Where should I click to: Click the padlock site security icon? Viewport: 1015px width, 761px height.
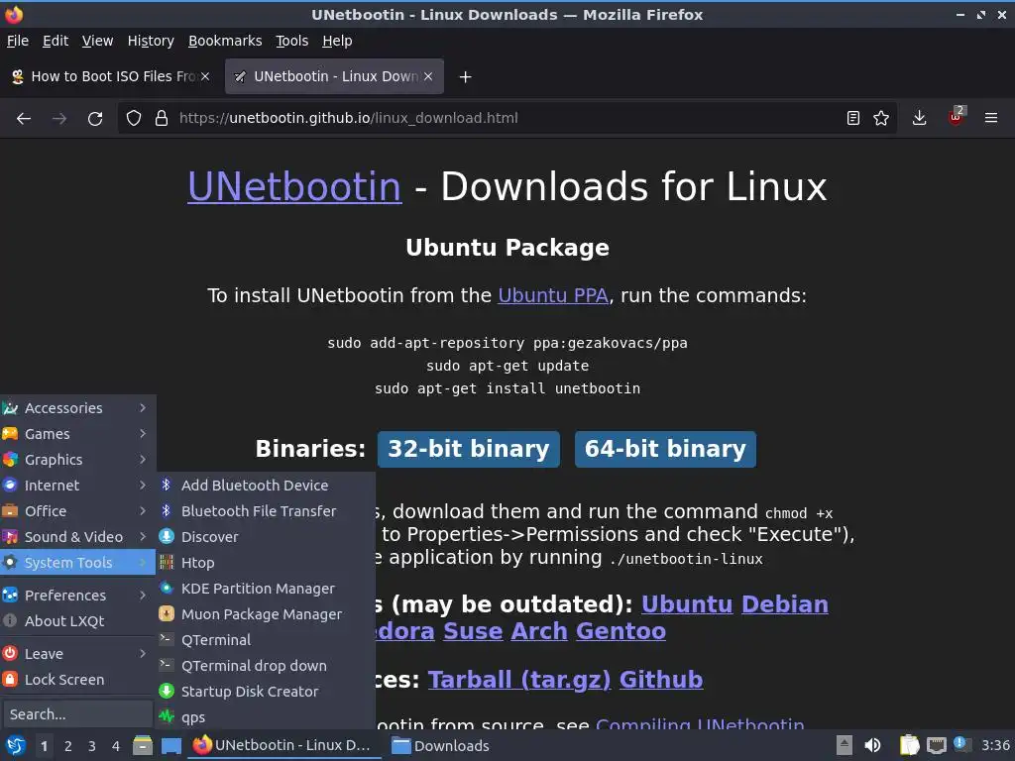point(162,118)
